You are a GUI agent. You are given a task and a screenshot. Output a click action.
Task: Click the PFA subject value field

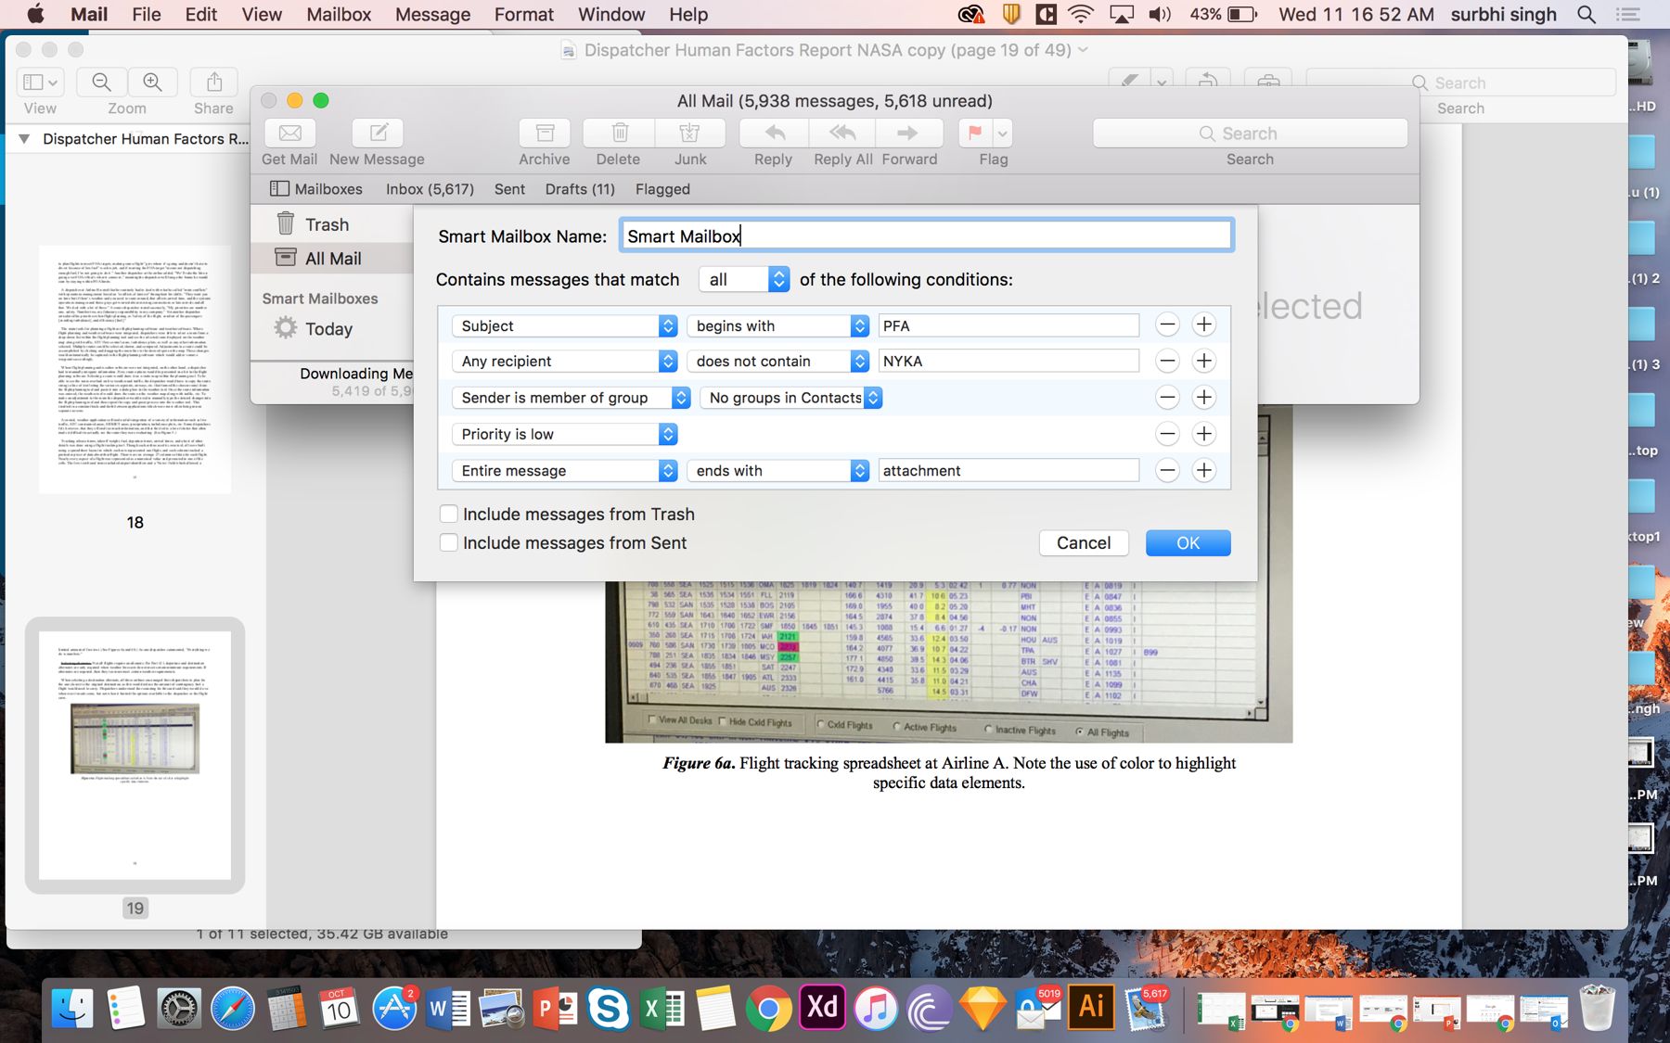(x=1008, y=325)
